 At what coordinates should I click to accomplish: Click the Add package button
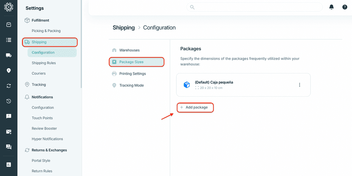[195, 108]
